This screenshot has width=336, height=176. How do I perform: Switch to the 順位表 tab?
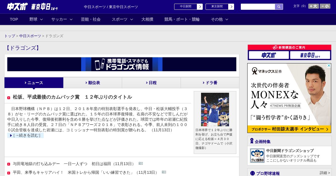tap(93, 83)
